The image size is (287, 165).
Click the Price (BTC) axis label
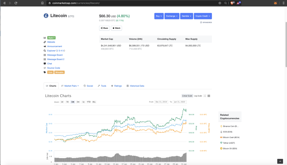tap(209, 128)
